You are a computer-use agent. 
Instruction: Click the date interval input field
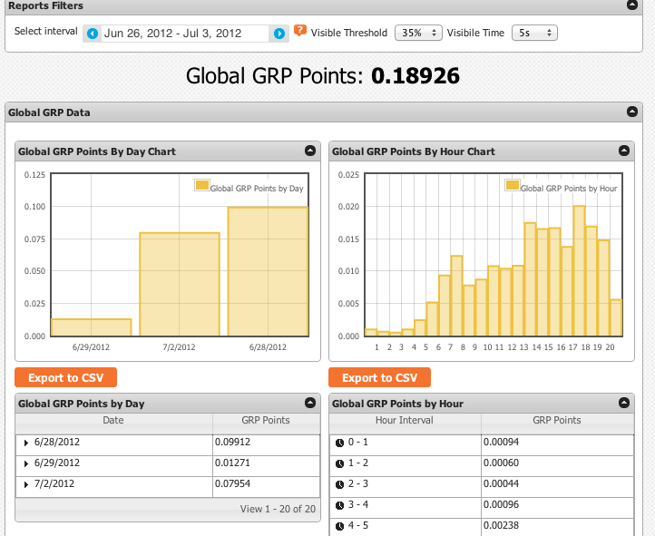(x=185, y=34)
